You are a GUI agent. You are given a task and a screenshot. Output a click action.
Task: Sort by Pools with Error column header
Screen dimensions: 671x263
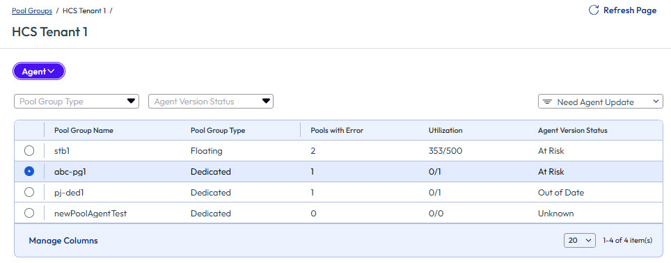[x=337, y=130]
